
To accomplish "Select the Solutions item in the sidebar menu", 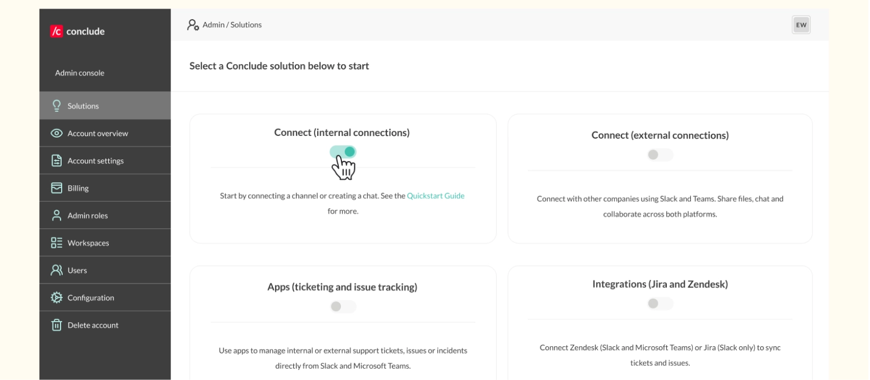I will click(84, 105).
